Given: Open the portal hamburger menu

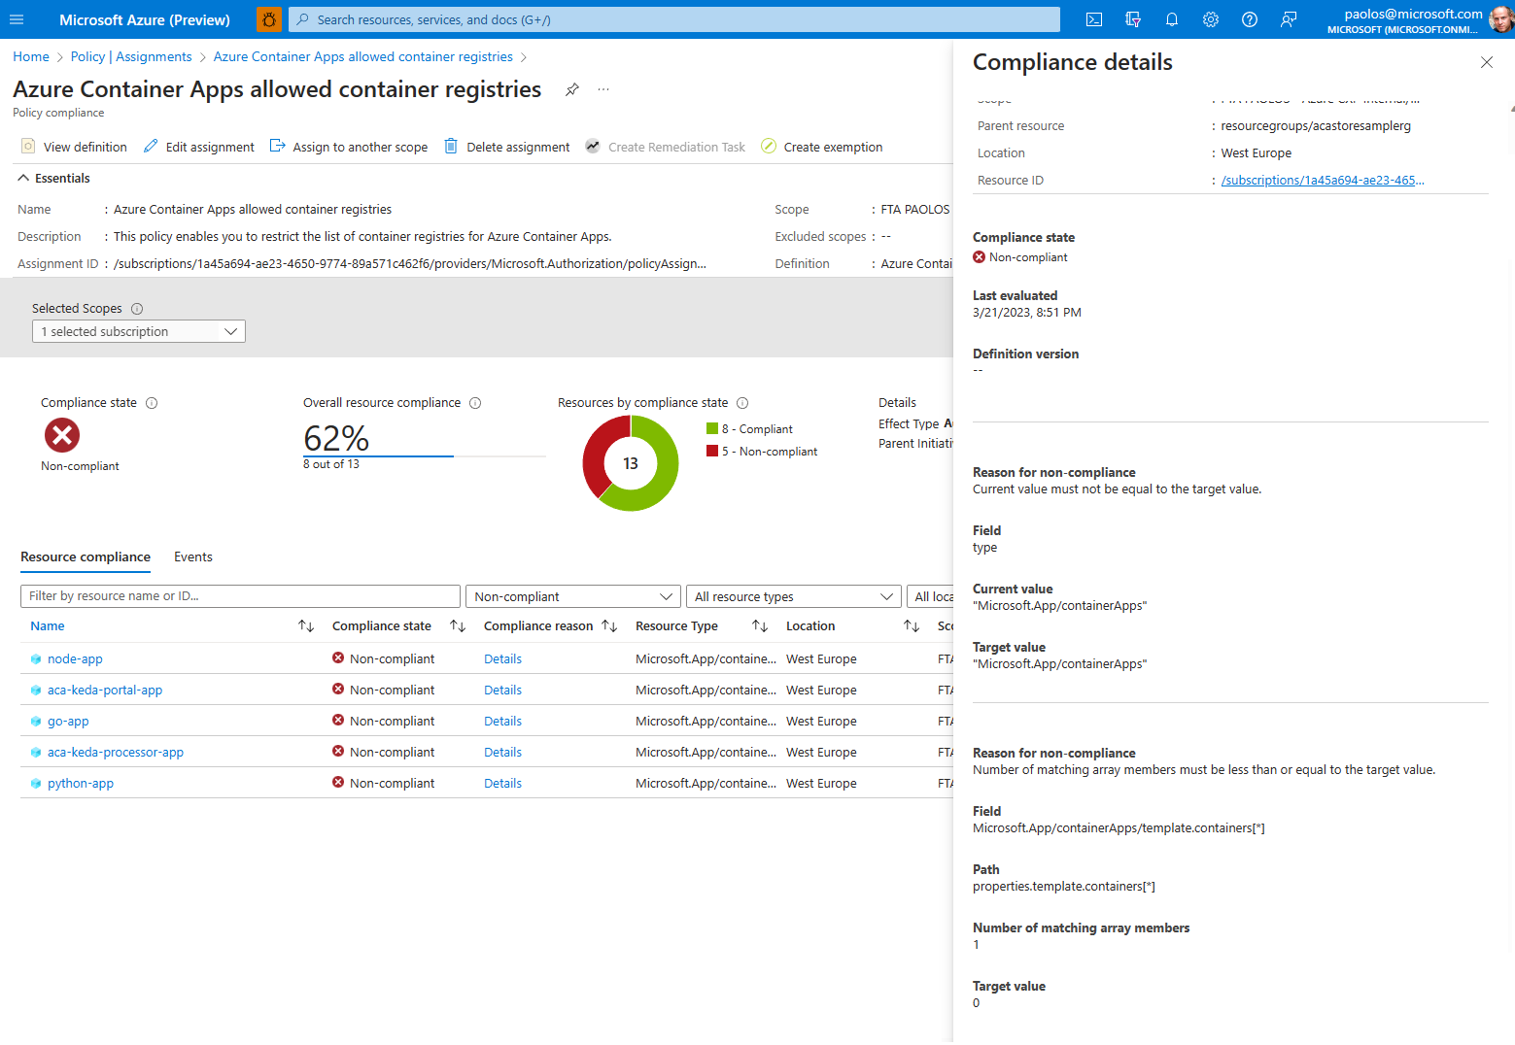Looking at the screenshot, I should (x=17, y=19).
